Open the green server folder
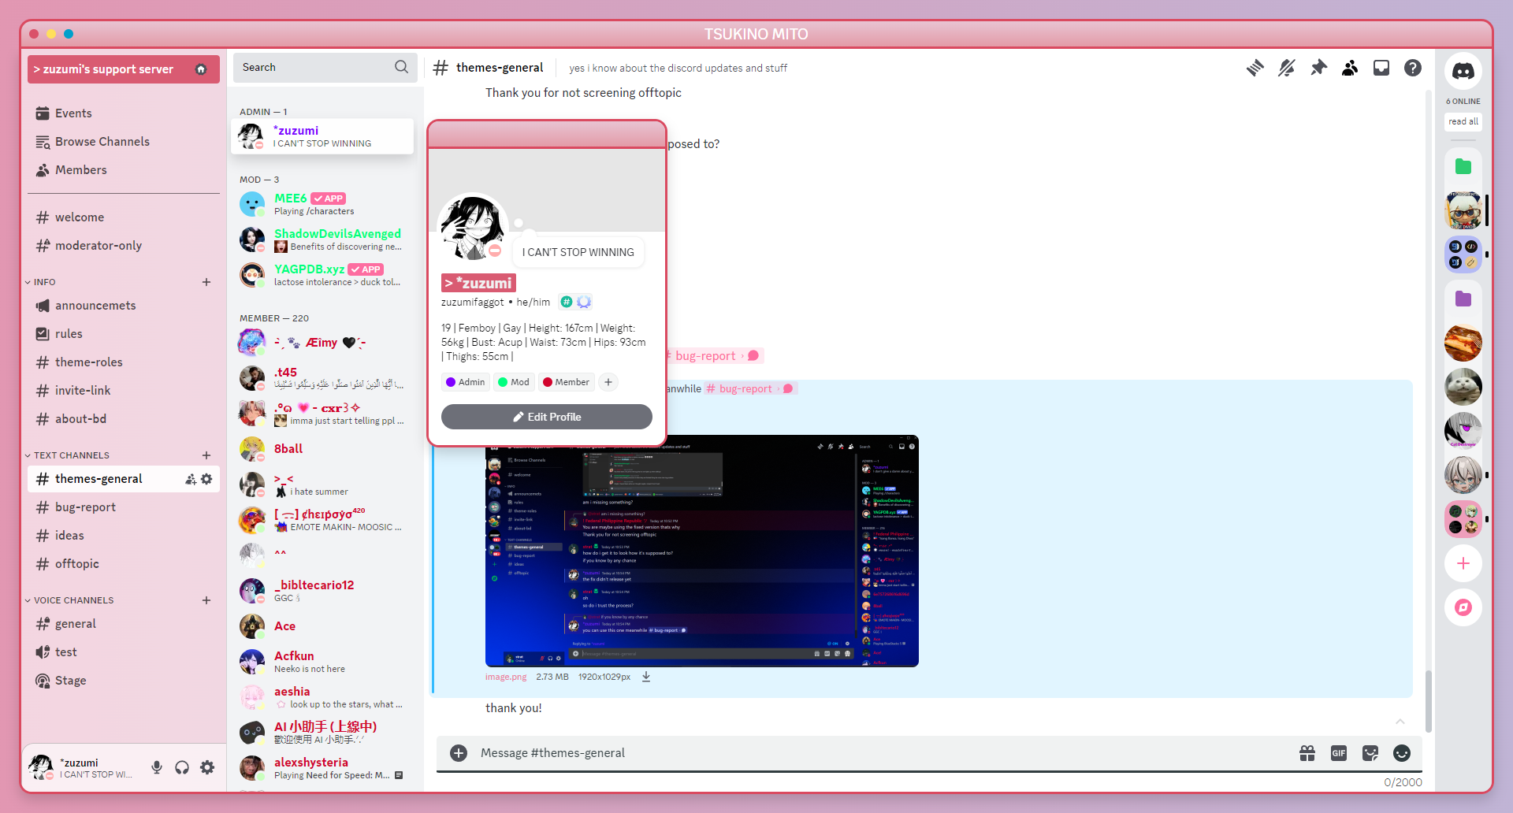This screenshot has height=813, width=1513. [1463, 166]
